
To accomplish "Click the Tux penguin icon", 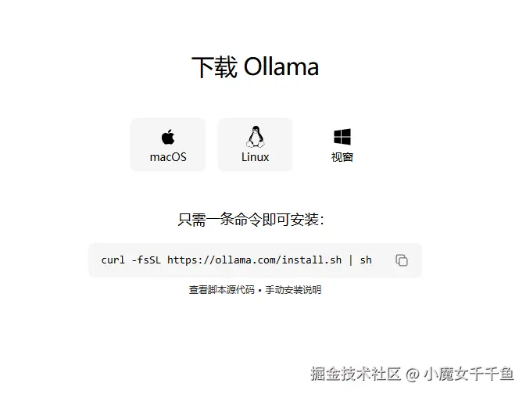I will [x=256, y=136].
